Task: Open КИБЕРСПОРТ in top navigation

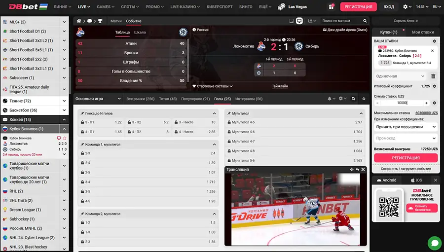Action: pos(220,7)
